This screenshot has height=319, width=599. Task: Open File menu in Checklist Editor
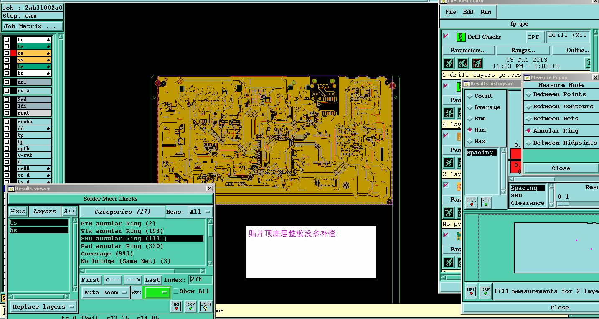(x=451, y=12)
